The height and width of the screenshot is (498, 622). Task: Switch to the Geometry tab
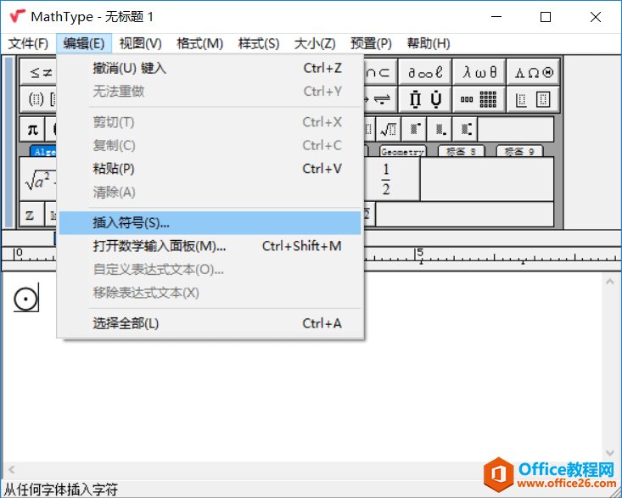tap(402, 152)
